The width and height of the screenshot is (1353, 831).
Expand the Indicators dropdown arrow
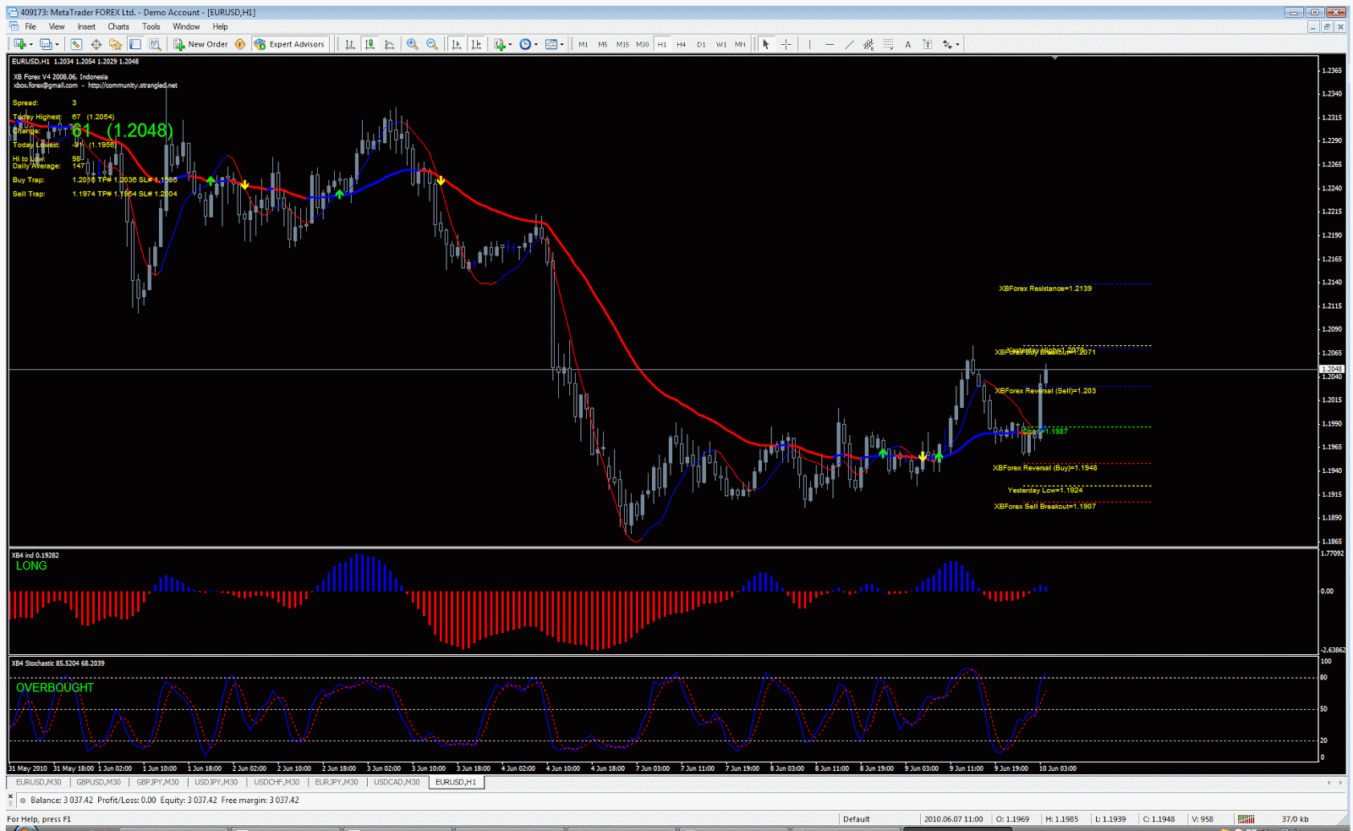pyautogui.click(x=510, y=45)
